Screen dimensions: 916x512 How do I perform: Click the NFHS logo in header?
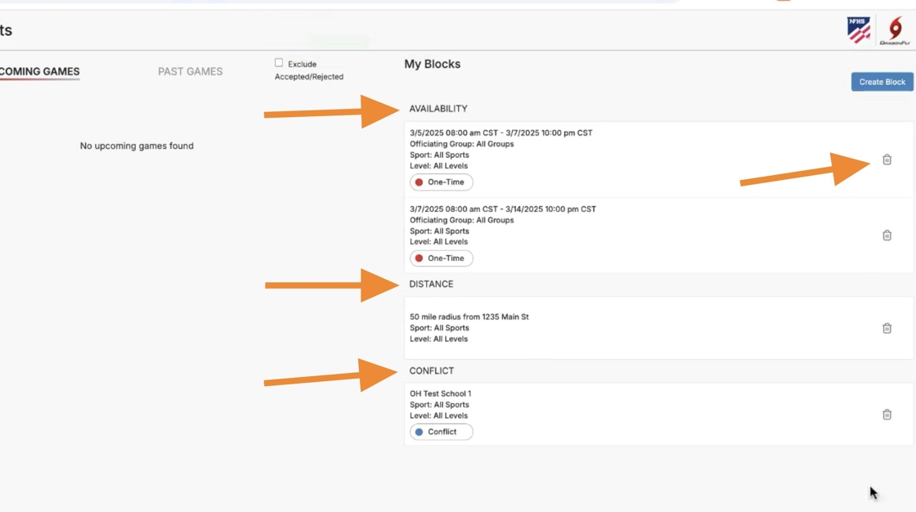pyautogui.click(x=858, y=31)
